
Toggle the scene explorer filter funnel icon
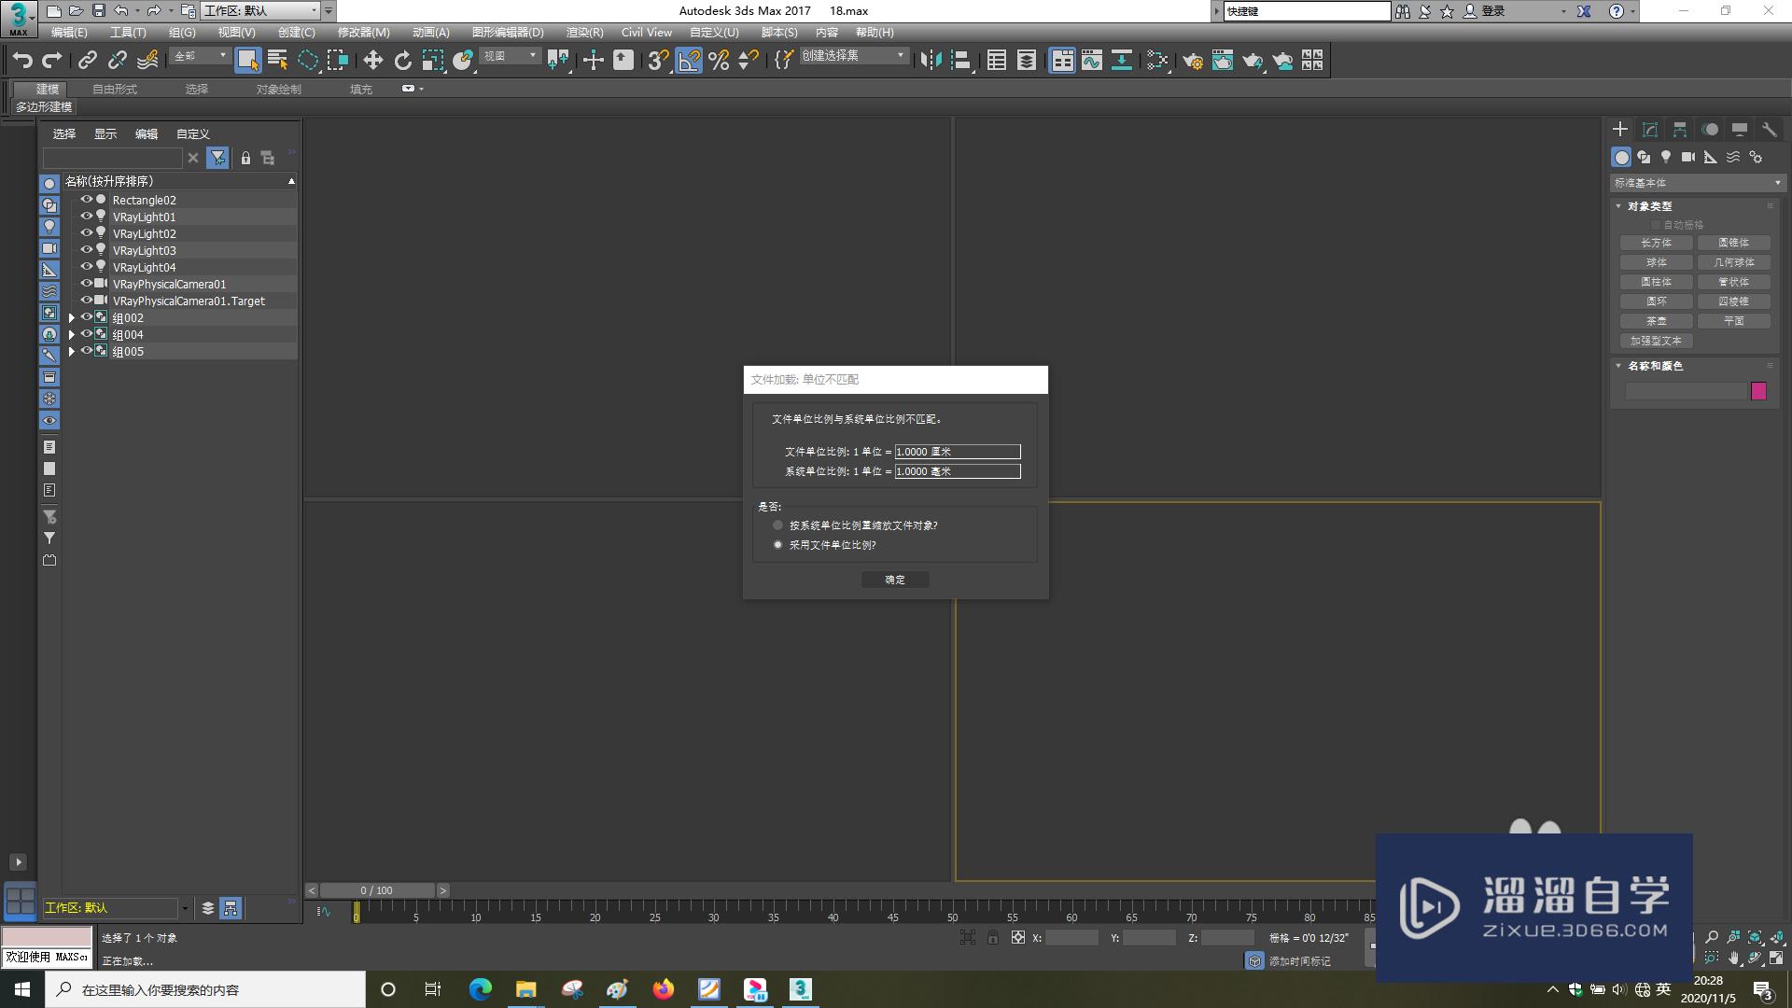tap(217, 158)
